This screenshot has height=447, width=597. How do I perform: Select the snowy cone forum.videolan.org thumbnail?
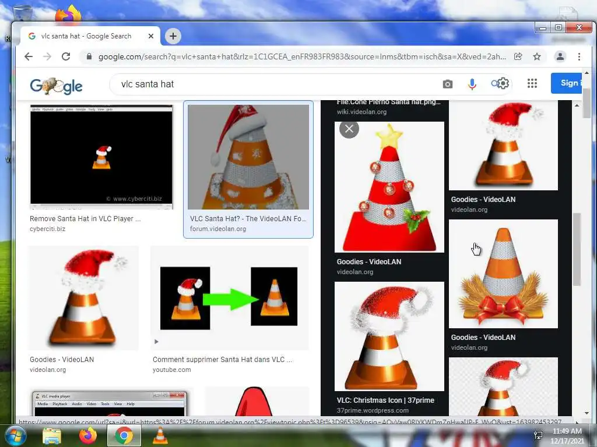[x=248, y=157]
